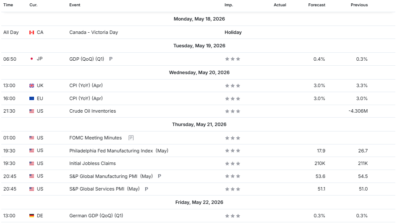Click the UK flag icon

tap(31, 85)
